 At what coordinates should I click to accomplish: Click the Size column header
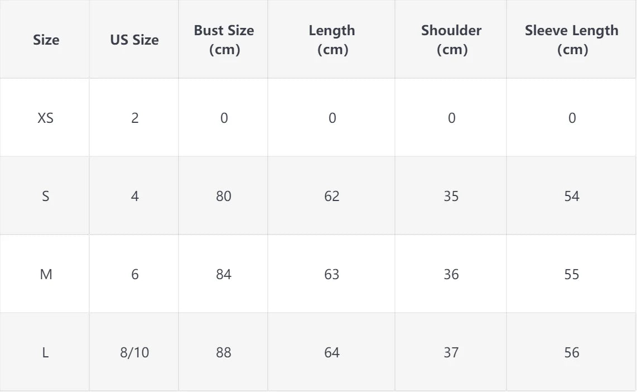tap(46, 40)
